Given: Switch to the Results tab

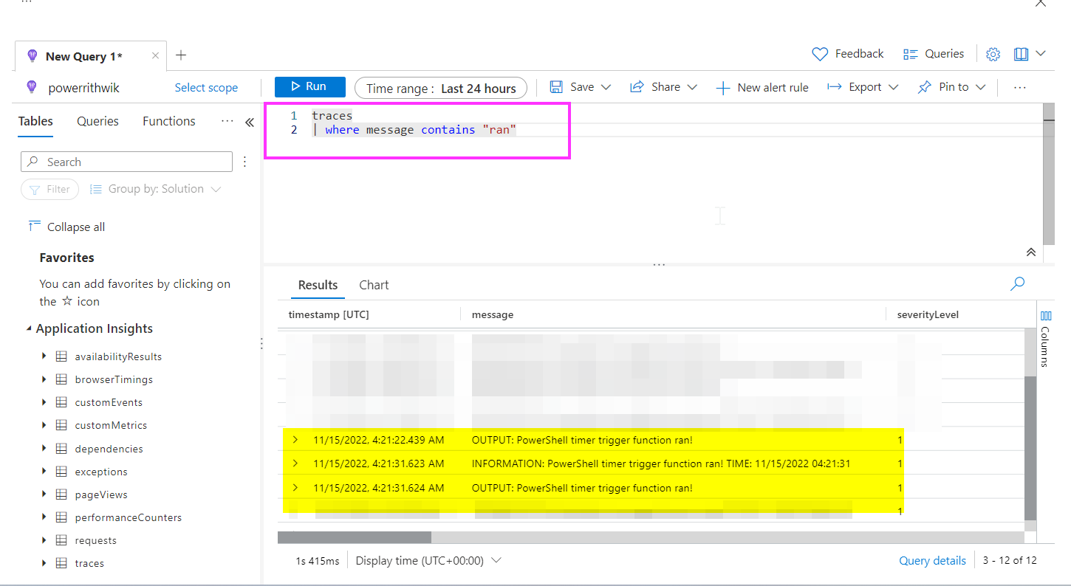Looking at the screenshot, I should (x=318, y=285).
